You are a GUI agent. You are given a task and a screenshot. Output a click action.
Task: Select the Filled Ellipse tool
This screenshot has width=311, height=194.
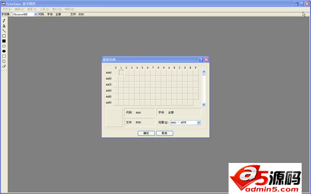[4, 51]
